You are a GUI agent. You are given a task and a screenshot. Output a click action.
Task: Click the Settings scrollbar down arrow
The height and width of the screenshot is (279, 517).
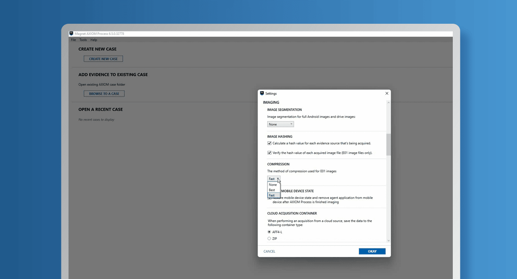tap(389, 240)
